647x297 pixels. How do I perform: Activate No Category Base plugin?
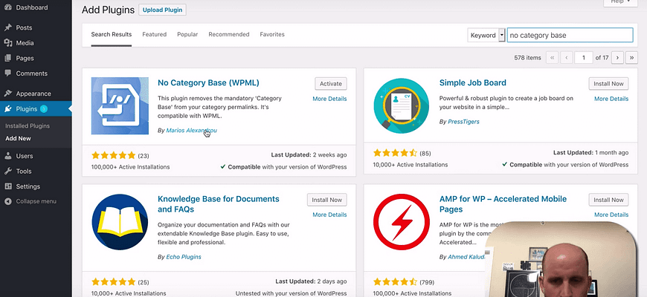[330, 84]
